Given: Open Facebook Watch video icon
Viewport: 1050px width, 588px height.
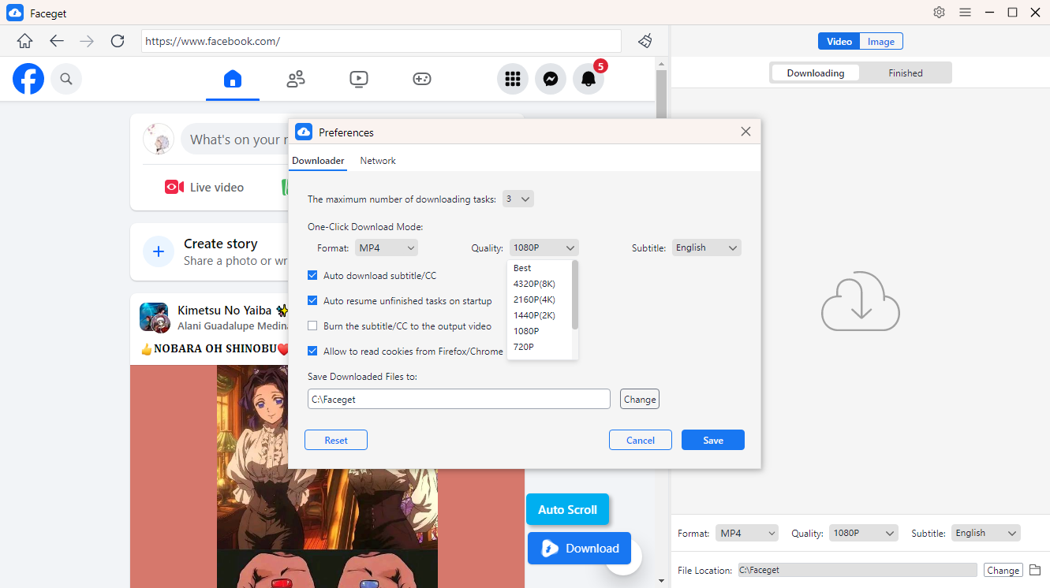Looking at the screenshot, I should click(359, 79).
